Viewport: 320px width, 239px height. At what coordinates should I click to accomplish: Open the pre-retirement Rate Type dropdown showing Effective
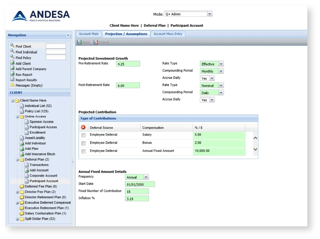pyautogui.click(x=221, y=64)
